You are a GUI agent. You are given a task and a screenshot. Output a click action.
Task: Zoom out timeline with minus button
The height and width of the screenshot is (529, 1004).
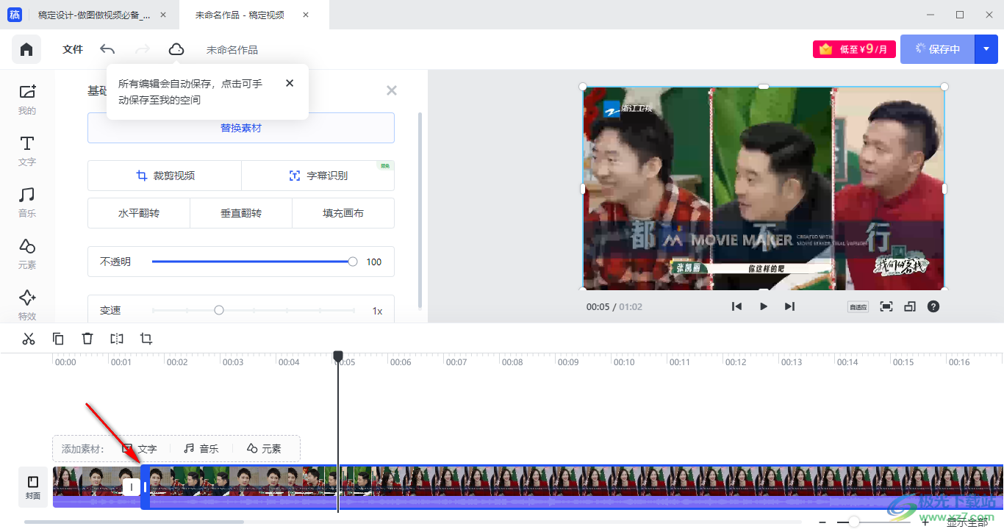822,522
